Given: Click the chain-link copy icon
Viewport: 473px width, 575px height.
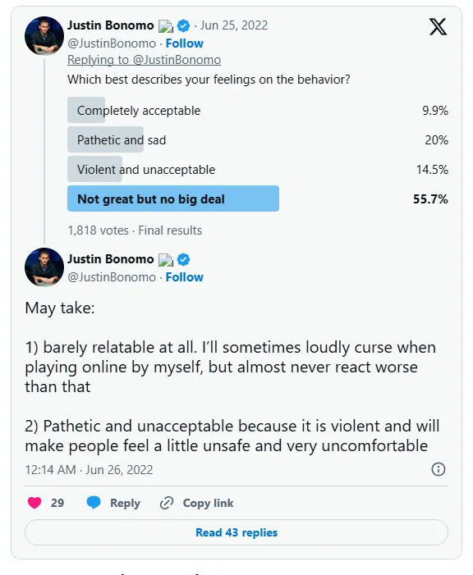Looking at the screenshot, I should click(x=167, y=503).
